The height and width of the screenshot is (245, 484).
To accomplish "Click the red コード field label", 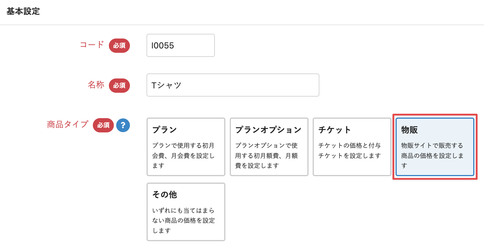I will (x=92, y=45).
